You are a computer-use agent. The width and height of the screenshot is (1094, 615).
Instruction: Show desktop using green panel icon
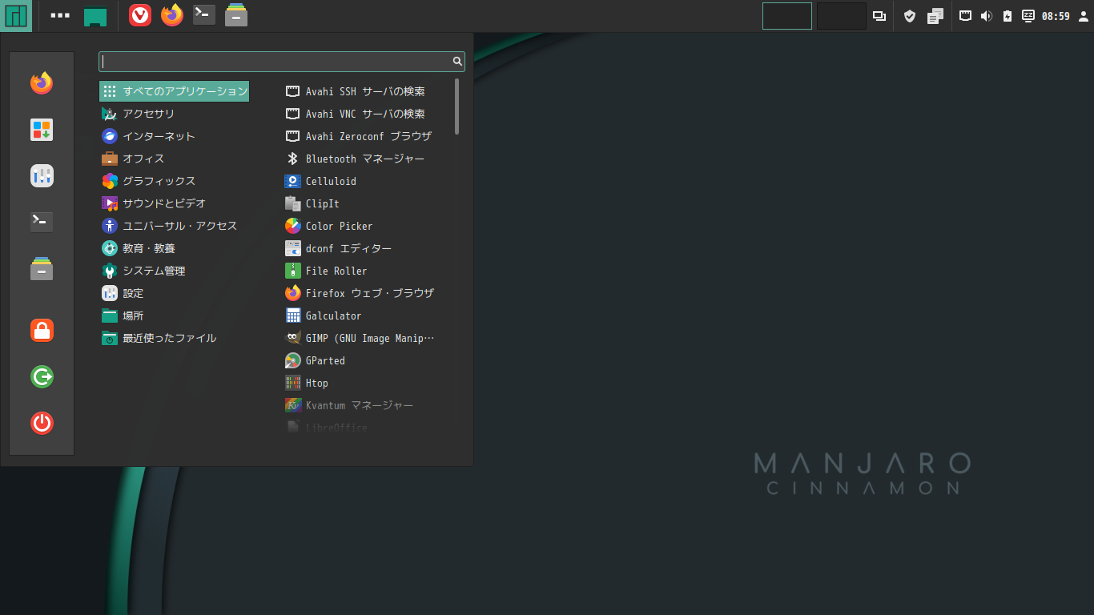tap(95, 16)
